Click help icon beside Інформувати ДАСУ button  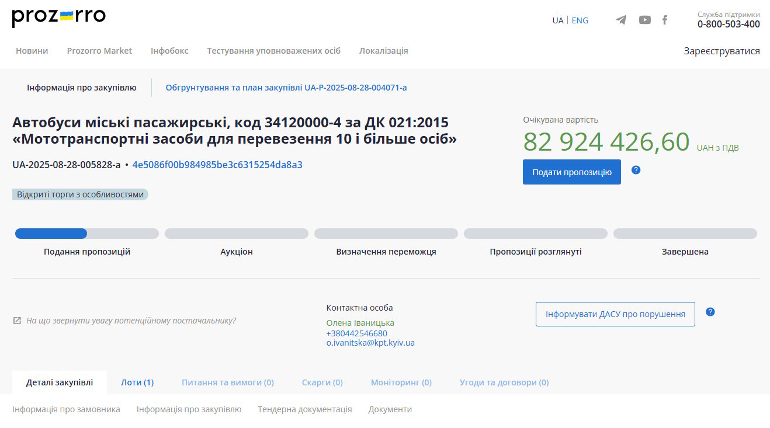(710, 312)
